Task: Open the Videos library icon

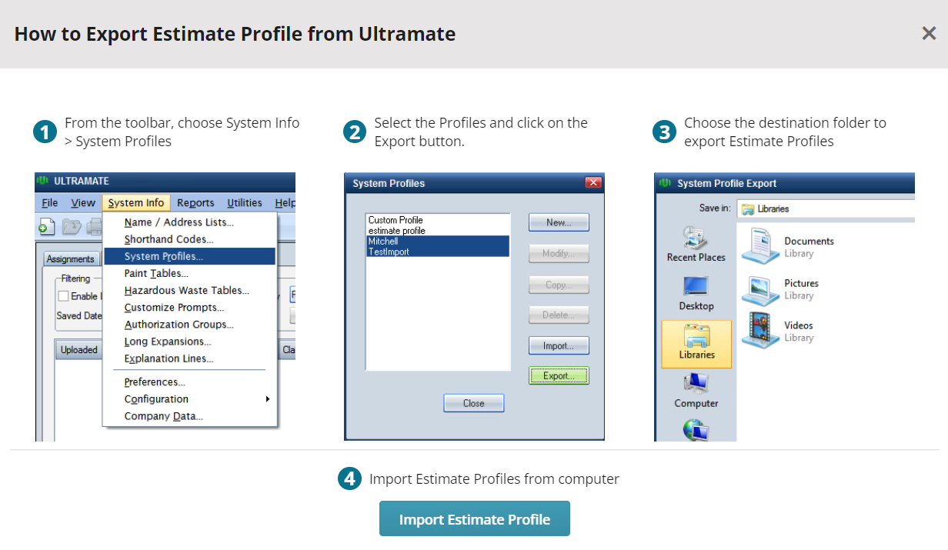Action: tap(760, 331)
